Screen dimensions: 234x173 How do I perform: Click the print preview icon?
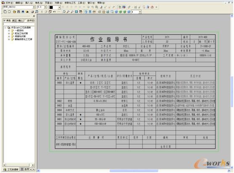click(x=37, y=12)
